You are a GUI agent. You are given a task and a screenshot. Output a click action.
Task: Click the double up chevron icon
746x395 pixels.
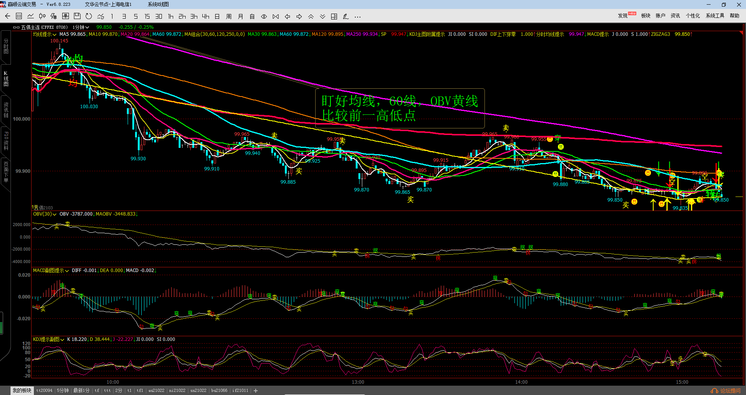pos(311,16)
